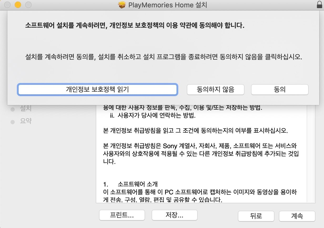The height and width of the screenshot is (228, 324).
Task: Click the lock icon in title bar
Action: click(x=319, y=5)
